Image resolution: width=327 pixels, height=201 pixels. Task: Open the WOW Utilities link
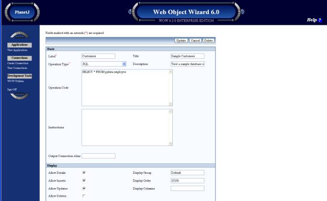pos(16,81)
